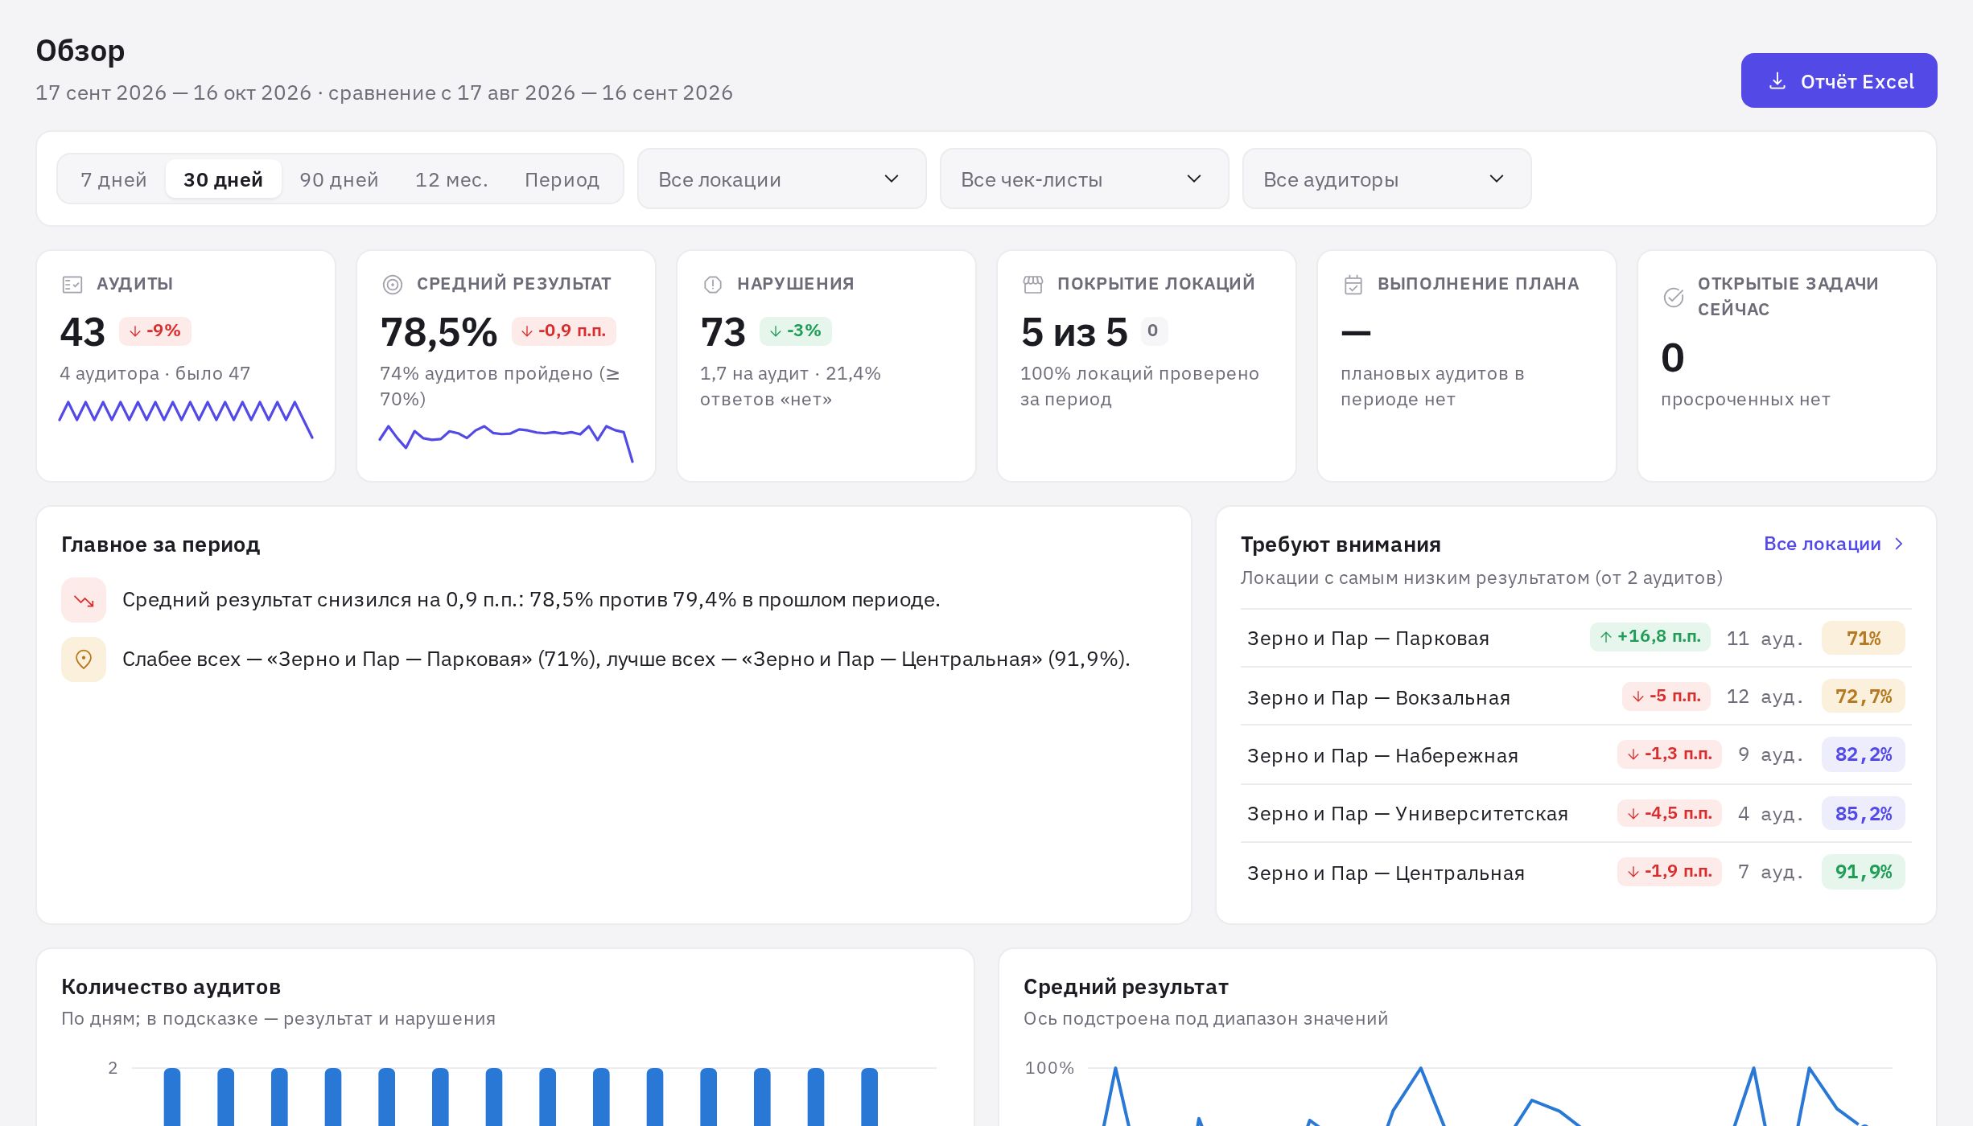Click the check-circle icon next to ОТКРЫТЫЕ ЗАДАЧИ
The height and width of the screenshot is (1126, 1973).
pyautogui.click(x=1674, y=297)
